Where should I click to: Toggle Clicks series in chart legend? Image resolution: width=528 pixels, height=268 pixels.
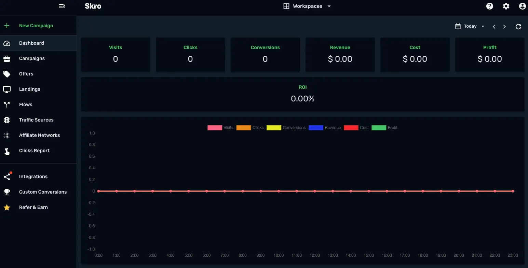250,128
